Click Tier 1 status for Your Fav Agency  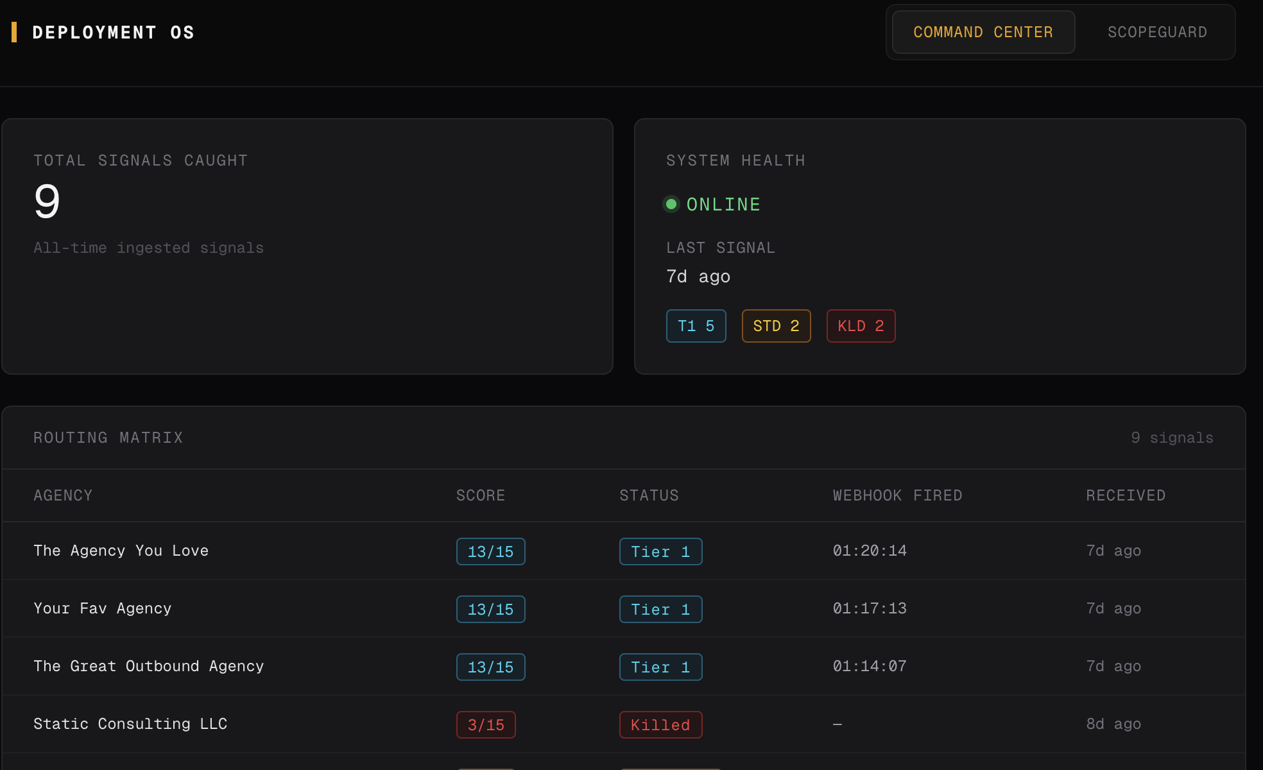[x=660, y=609]
